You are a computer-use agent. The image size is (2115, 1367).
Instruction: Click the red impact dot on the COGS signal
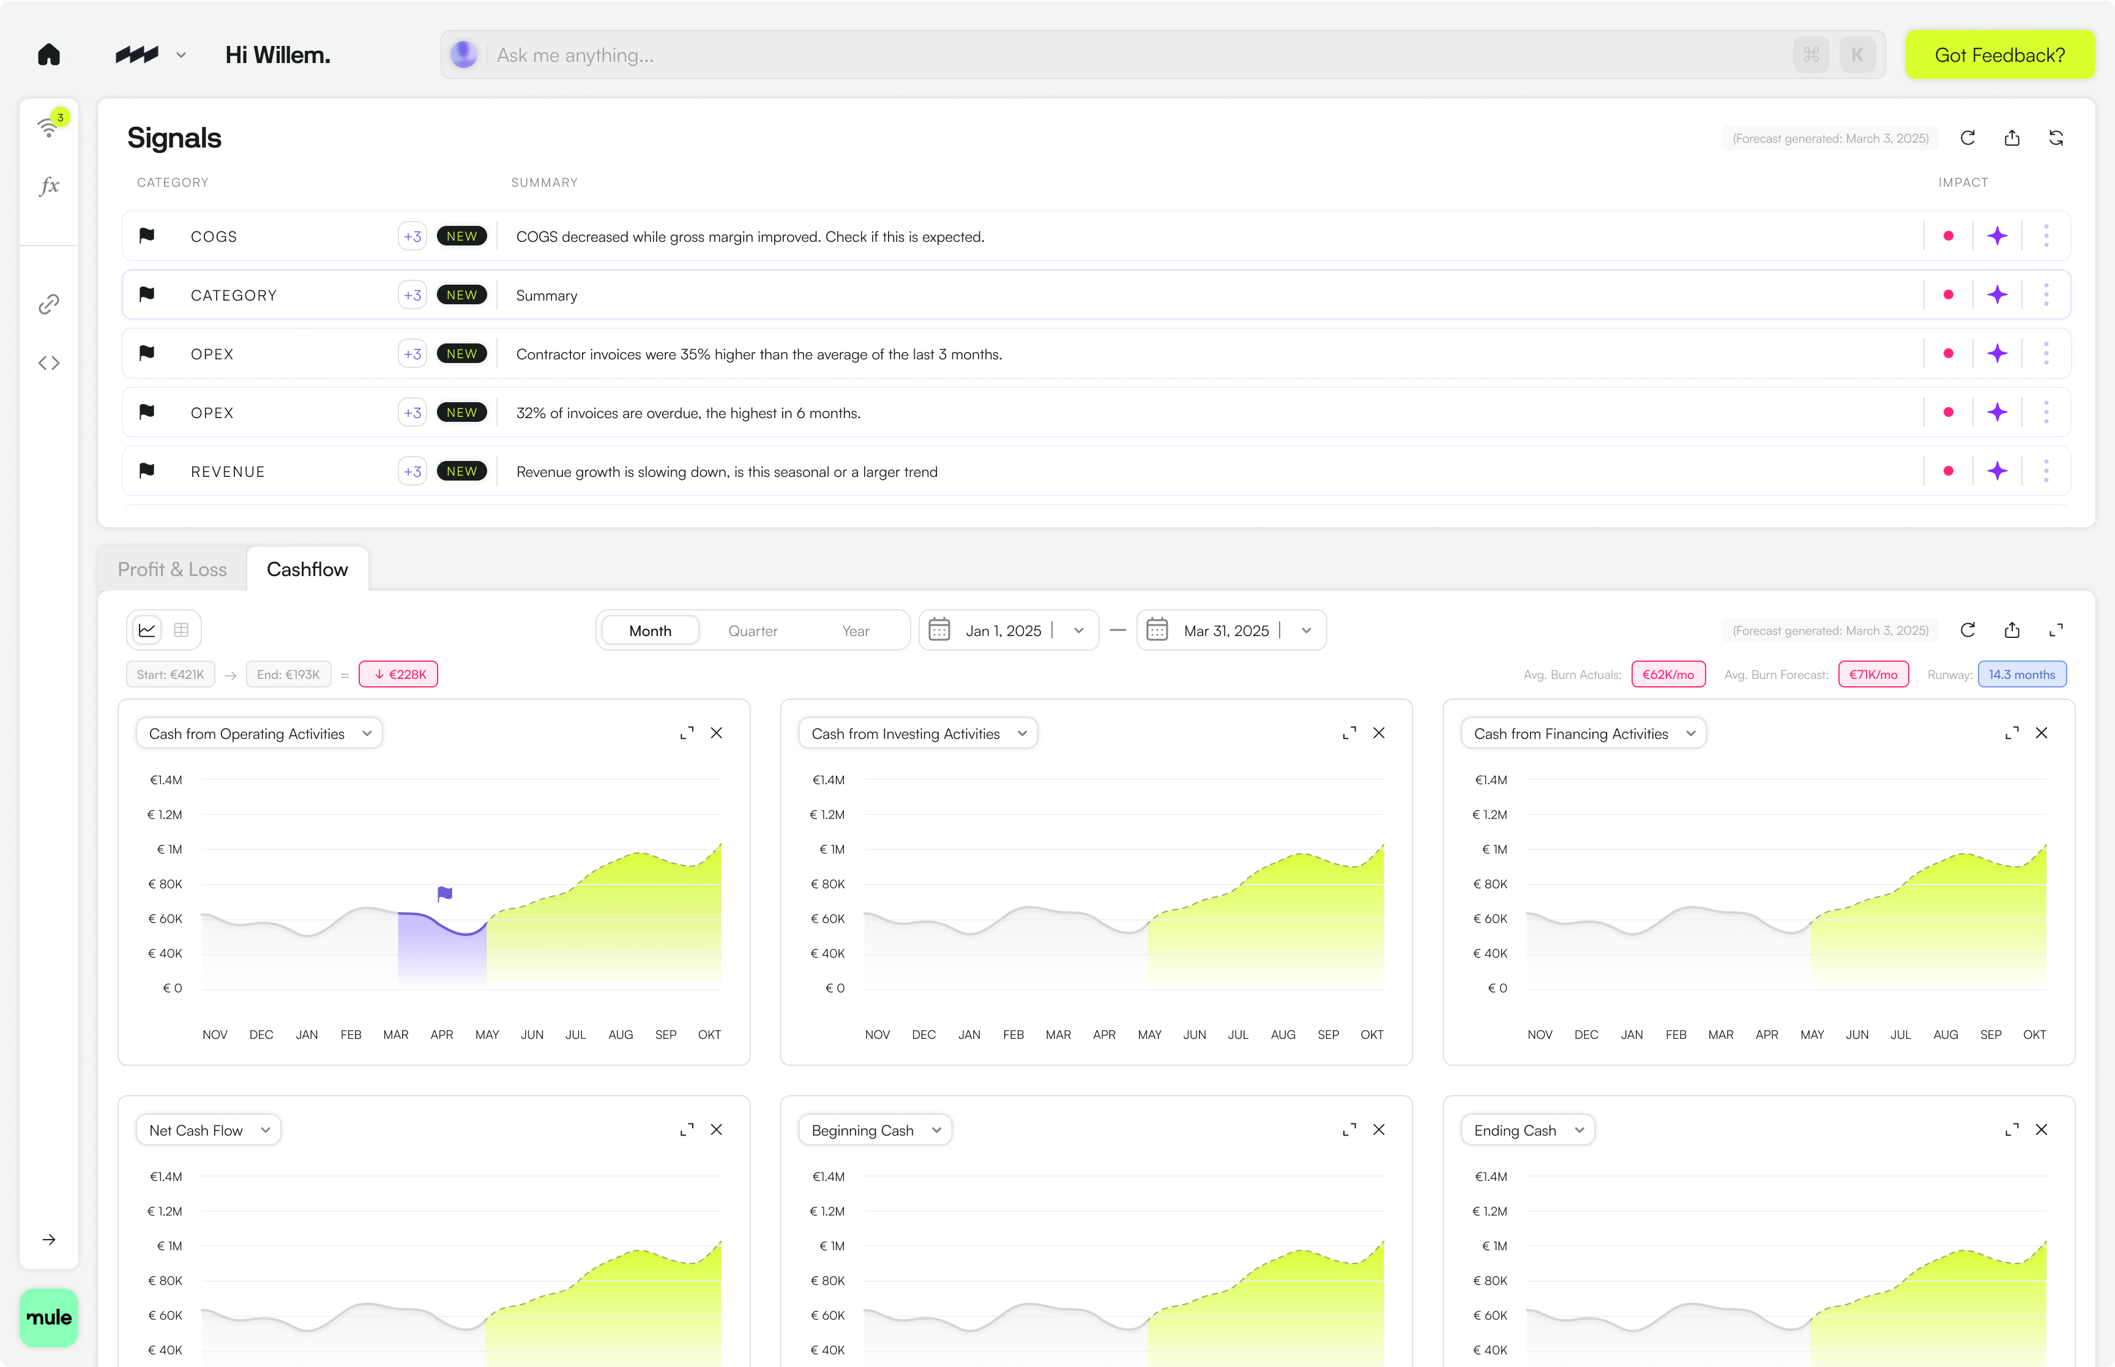tap(1948, 235)
